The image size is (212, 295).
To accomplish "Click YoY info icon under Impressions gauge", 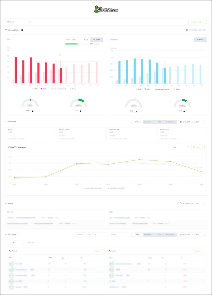I will [184, 111].
